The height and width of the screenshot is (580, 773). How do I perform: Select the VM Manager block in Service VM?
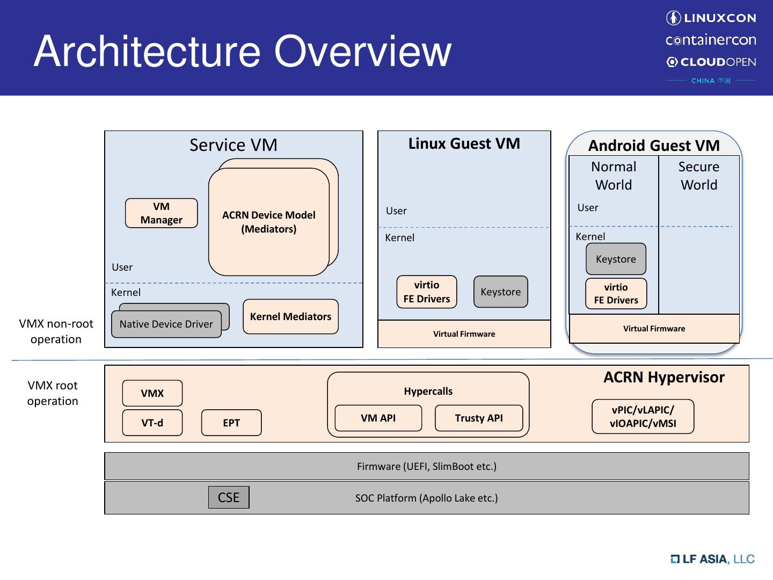[x=161, y=213]
